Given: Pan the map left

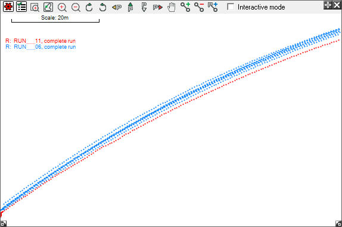Looking at the screenshot, I should coord(117,7).
